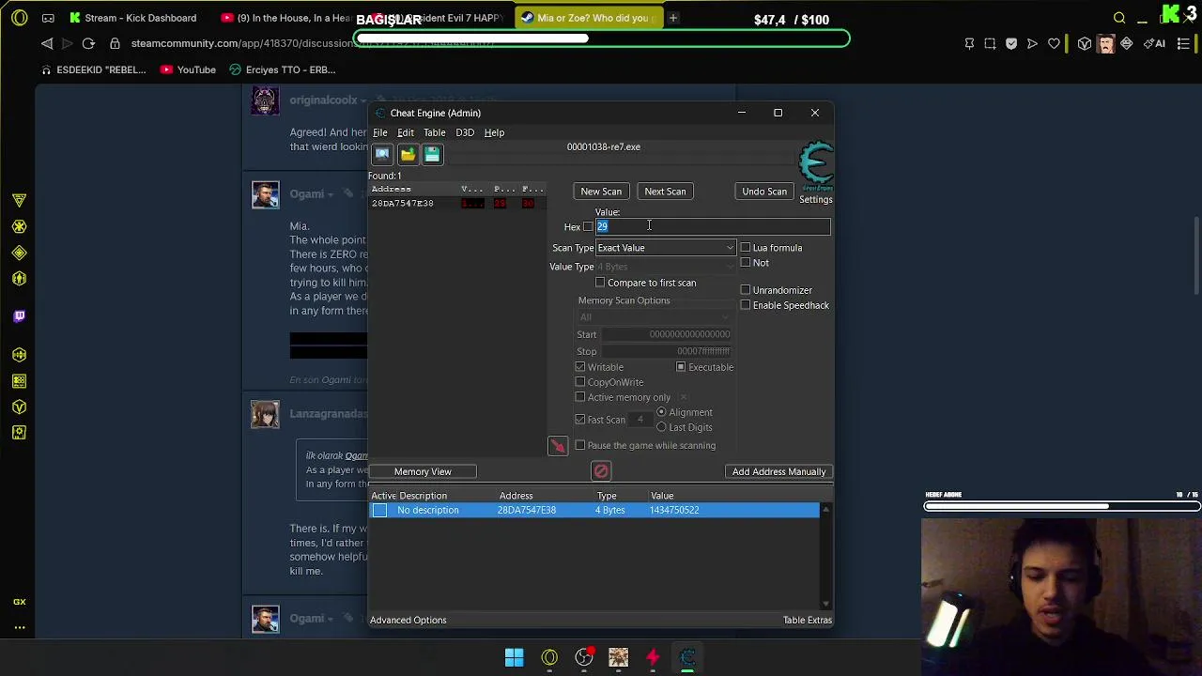Open browser tab search magnifier
1202x676 pixels.
tap(1119, 18)
